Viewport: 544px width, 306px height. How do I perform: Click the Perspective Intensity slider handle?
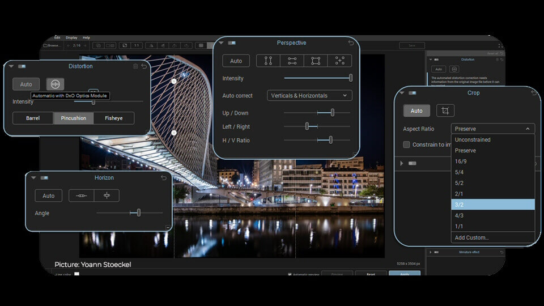(351, 78)
